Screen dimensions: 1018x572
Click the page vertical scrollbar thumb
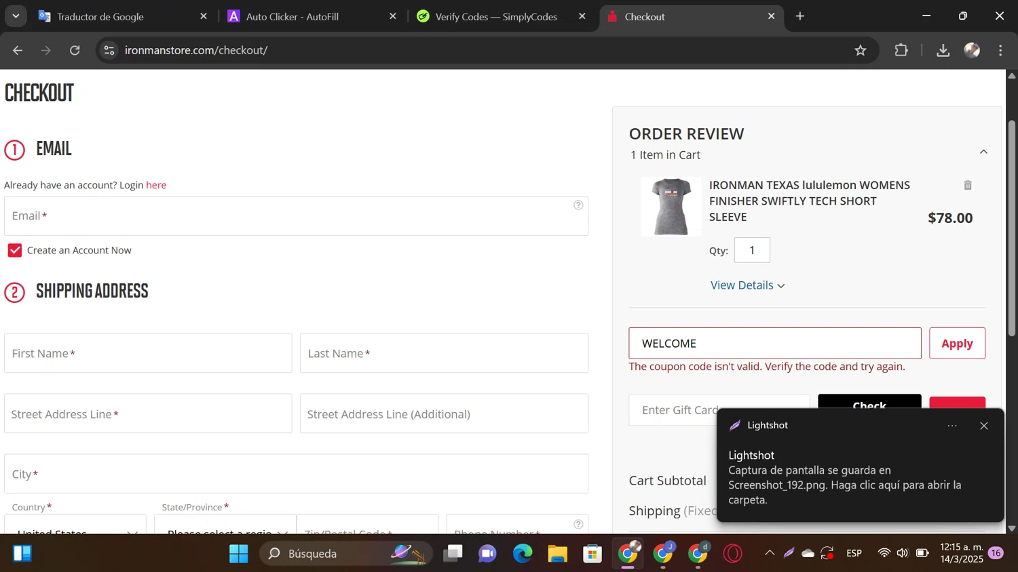(1012, 228)
